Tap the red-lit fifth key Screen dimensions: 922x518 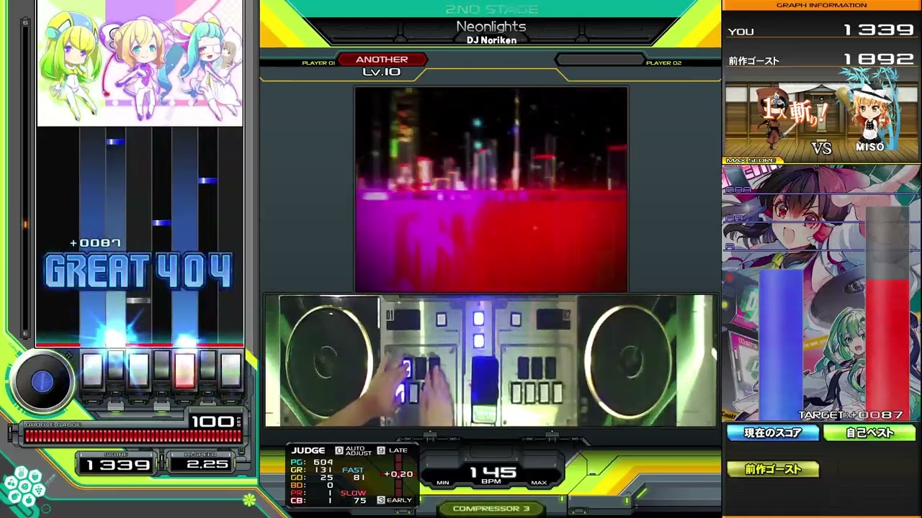(x=184, y=370)
